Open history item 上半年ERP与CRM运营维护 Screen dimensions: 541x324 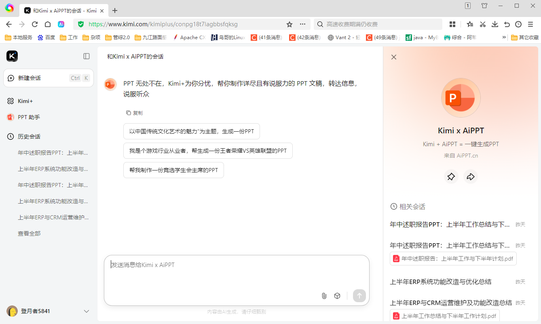tap(53, 217)
